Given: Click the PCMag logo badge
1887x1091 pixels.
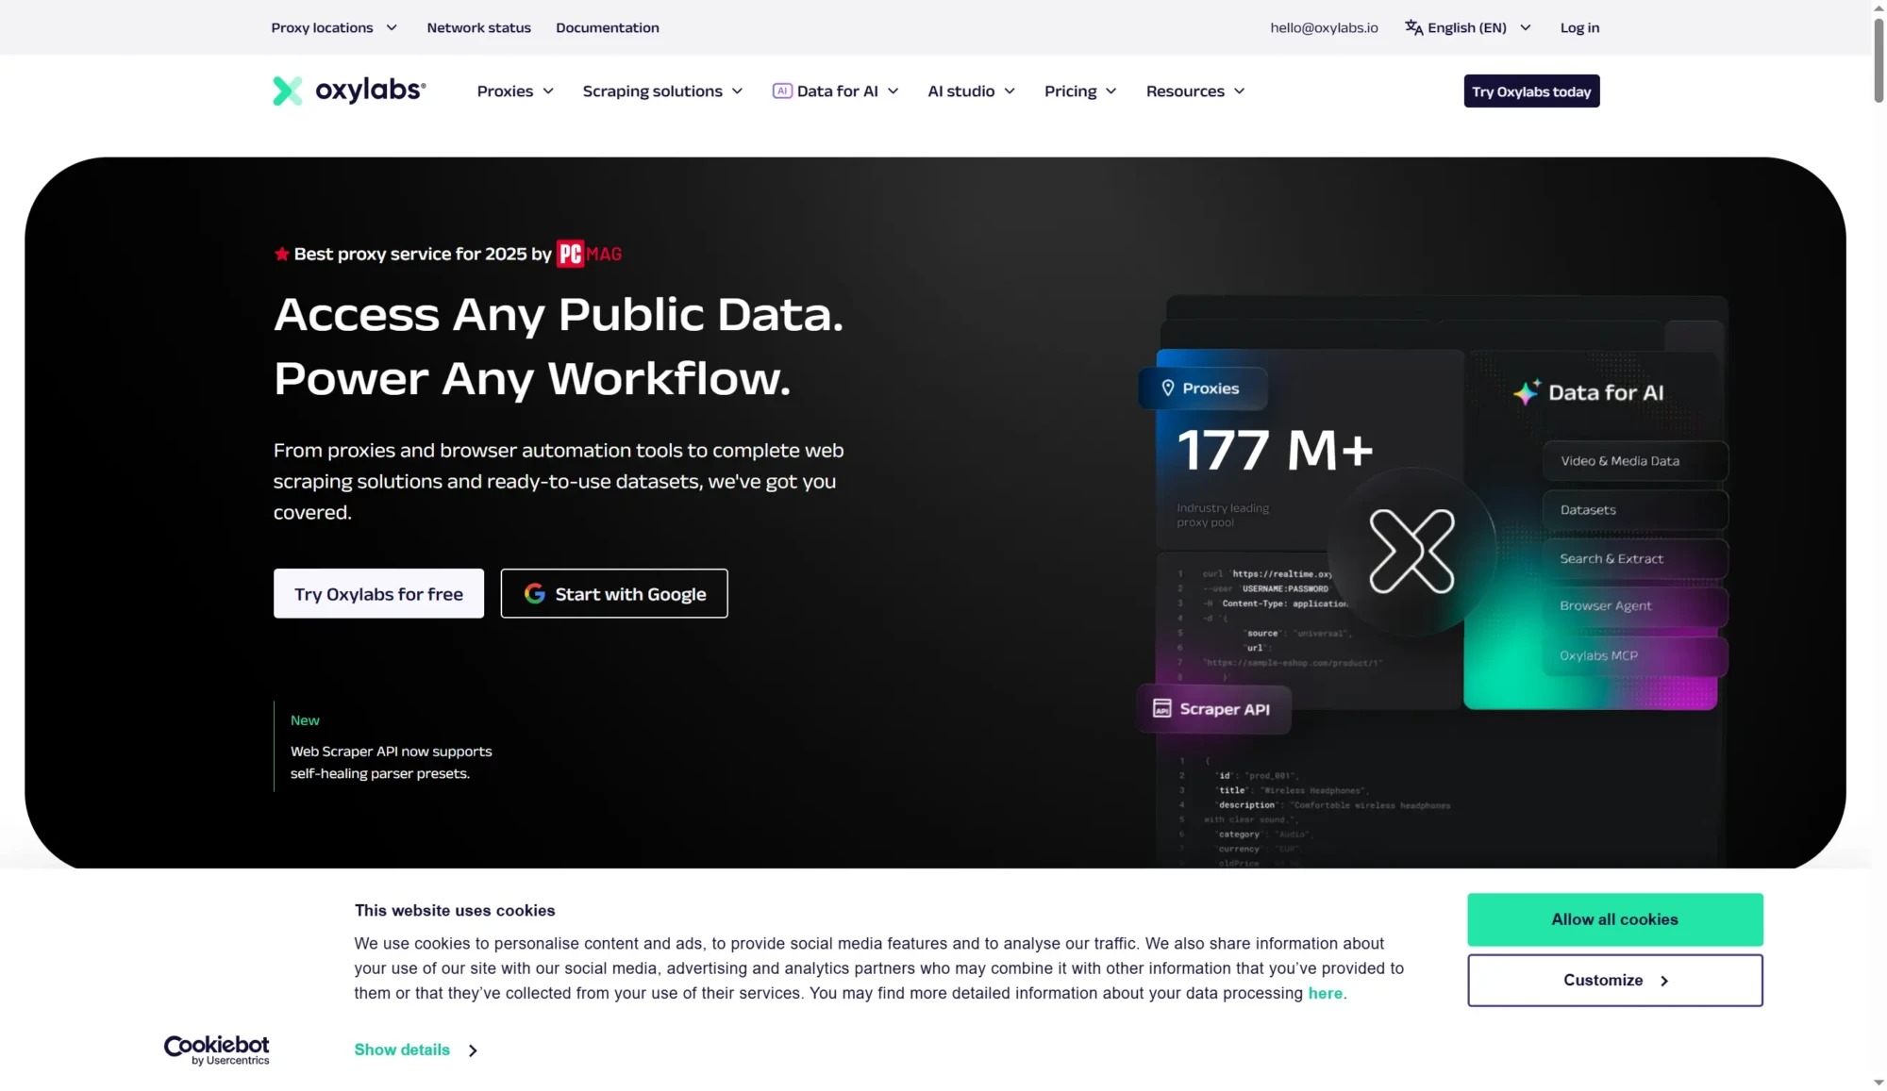Looking at the screenshot, I should tap(589, 254).
